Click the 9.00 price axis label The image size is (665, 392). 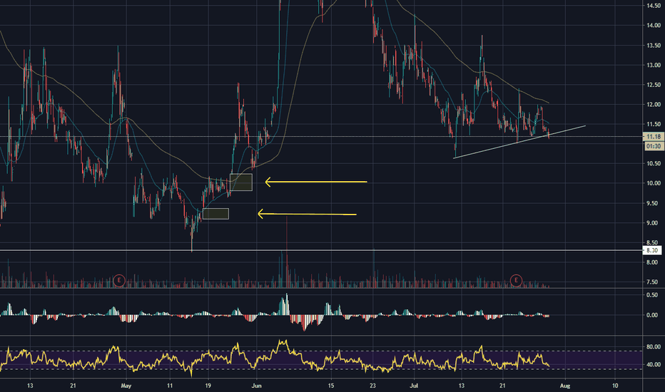(x=653, y=223)
